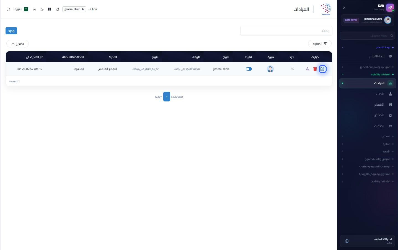The height and width of the screenshot is (250, 398).
Task: Expand the المالية sidebar section
Action: tap(368, 144)
